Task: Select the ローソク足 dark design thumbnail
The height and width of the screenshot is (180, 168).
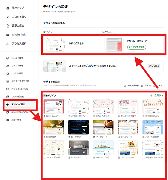Action: pyautogui.click(x=78, y=127)
